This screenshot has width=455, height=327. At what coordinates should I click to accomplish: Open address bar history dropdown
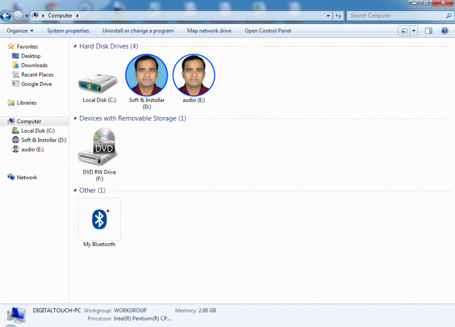[328, 16]
